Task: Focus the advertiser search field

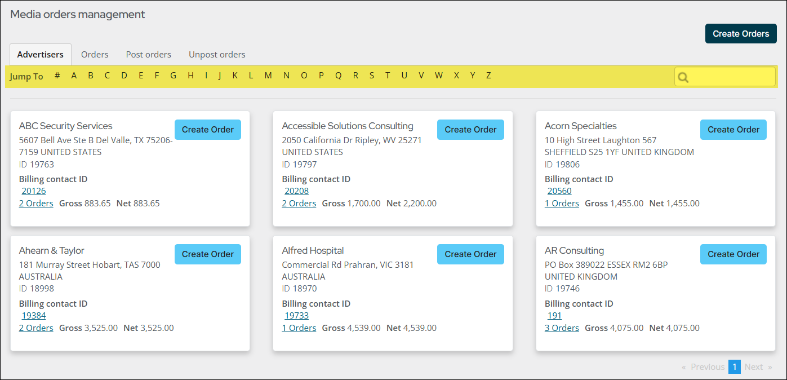Action: [725, 77]
